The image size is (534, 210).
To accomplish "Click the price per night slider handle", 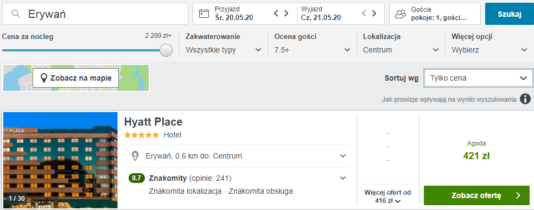I will [166, 50].
